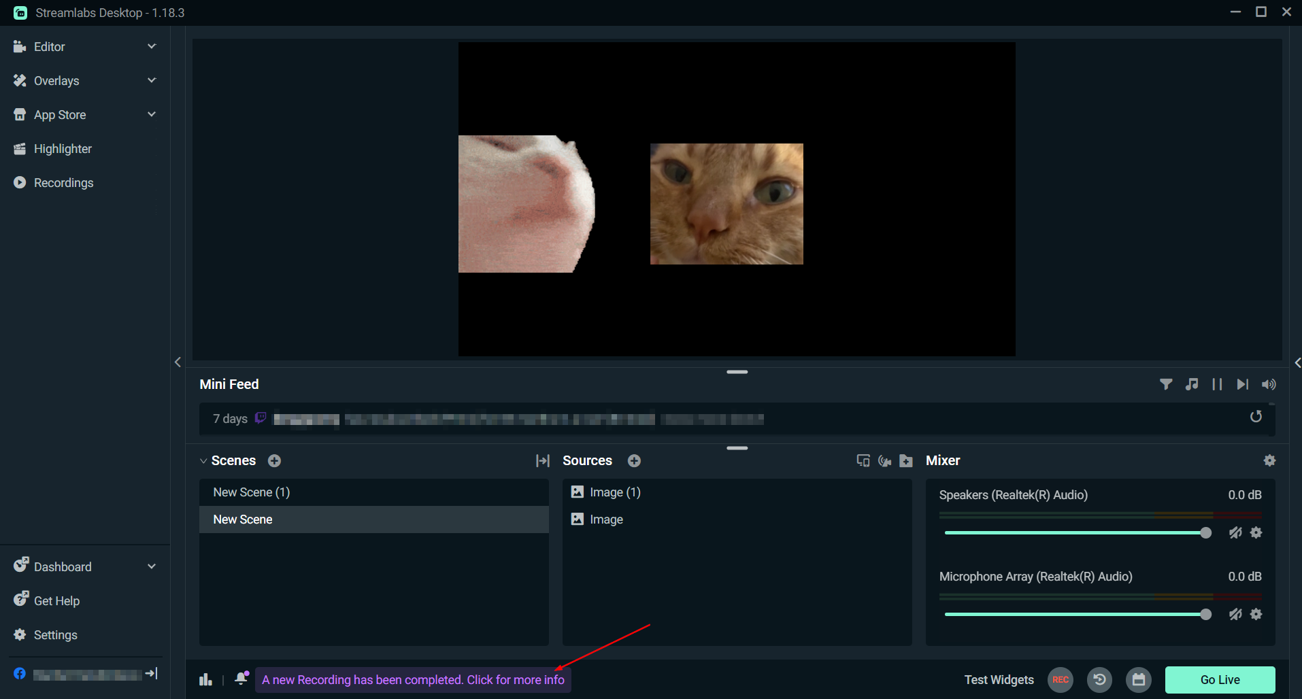Open Mini Feed filter icon

tap(1165, 385)
